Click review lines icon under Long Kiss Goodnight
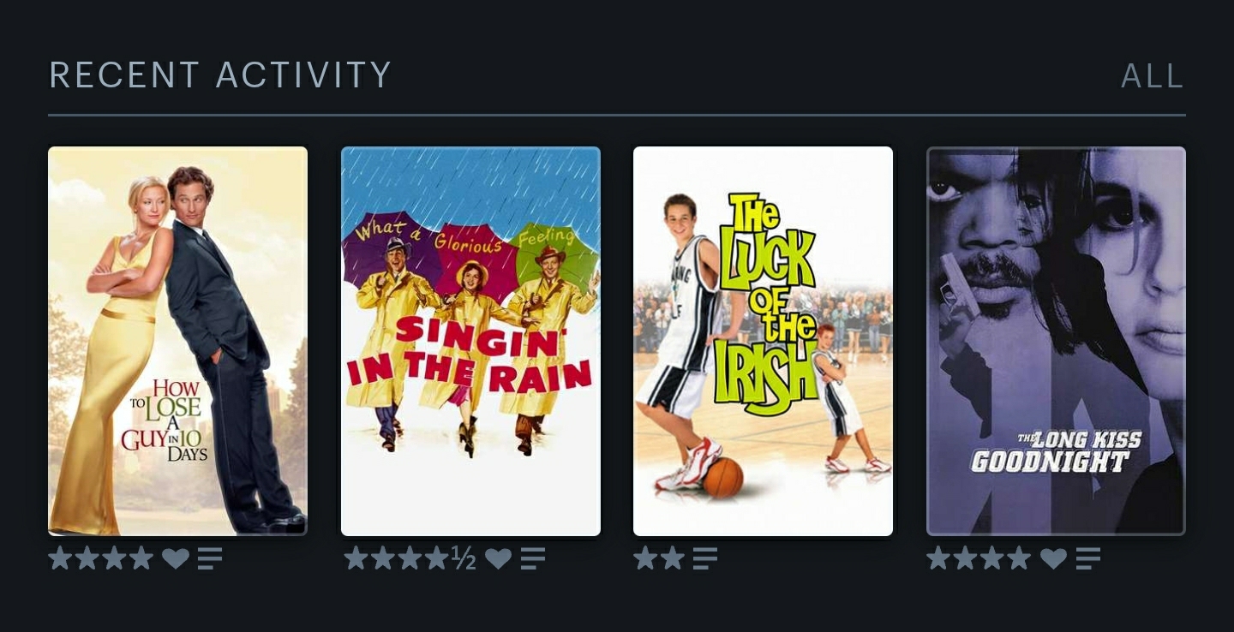This screenshot has width=1234, height=632. click(x=1088, y=559)
